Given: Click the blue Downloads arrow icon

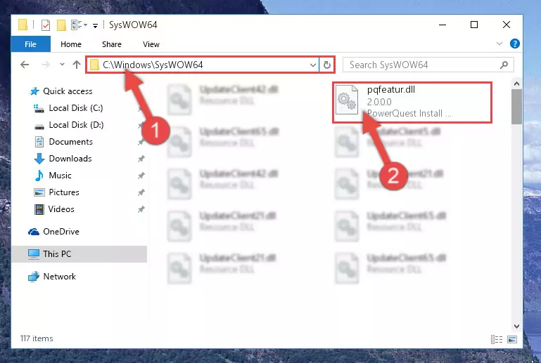Looking at the screenshot, I should tap(39, 159).
